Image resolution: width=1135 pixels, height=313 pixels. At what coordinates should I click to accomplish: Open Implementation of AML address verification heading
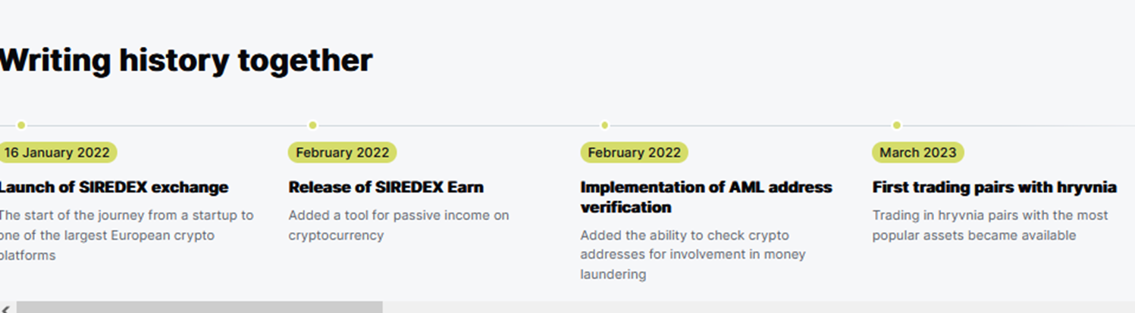tap(707, 197)
